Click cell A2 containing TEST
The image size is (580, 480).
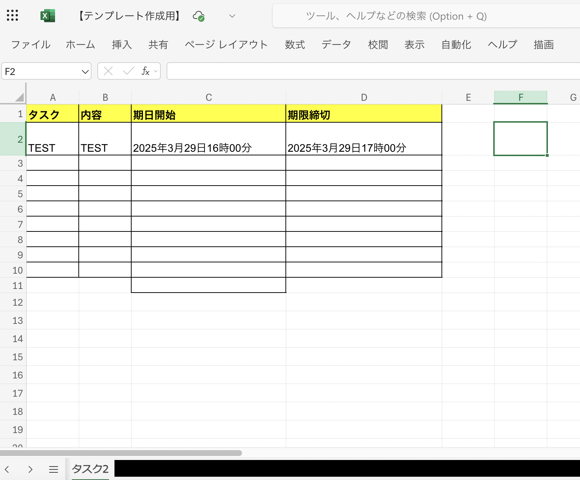point(53,139)
